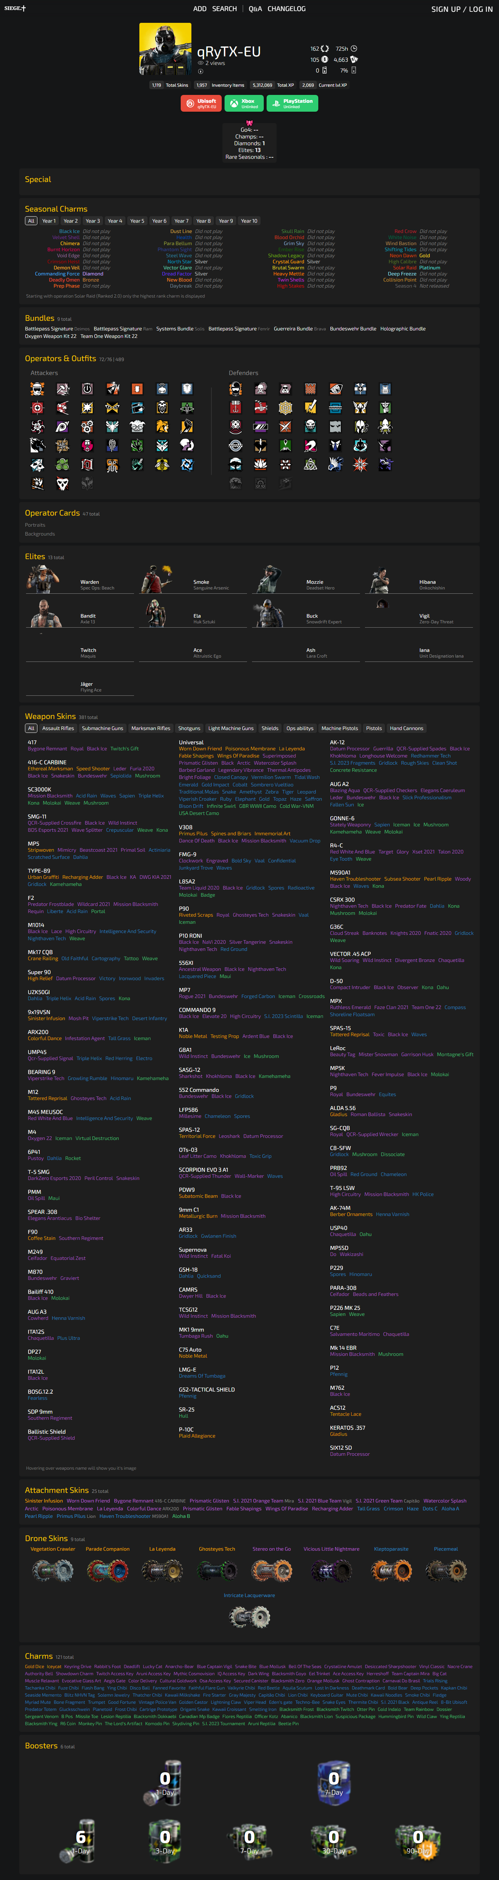Click the Ubisoft qRyTX-EU account button
This screenshot has height=1880, width=499.
pos(201,103)
